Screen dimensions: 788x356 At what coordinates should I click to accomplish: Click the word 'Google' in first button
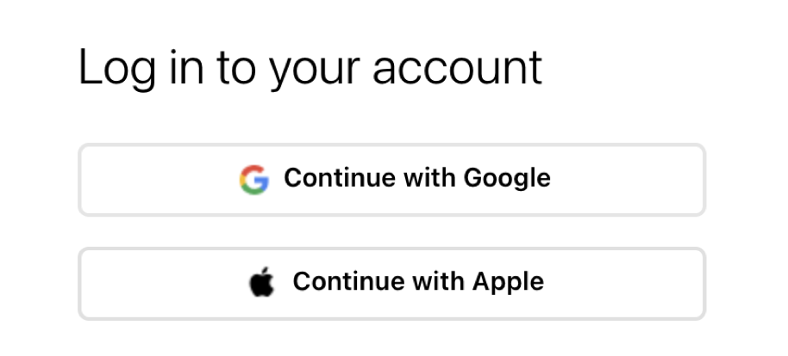(507, 179)
